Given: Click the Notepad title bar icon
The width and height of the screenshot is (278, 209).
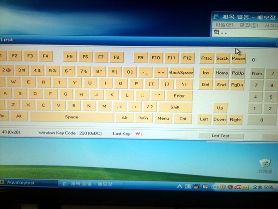Looking at the screenshot, I should coord(216,17).
